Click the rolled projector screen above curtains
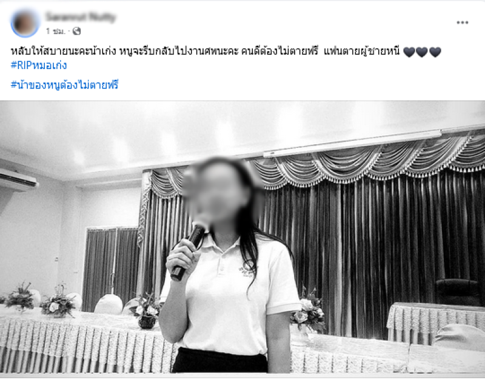The width and height of the screenshot is (485, 380). [353, 143]
